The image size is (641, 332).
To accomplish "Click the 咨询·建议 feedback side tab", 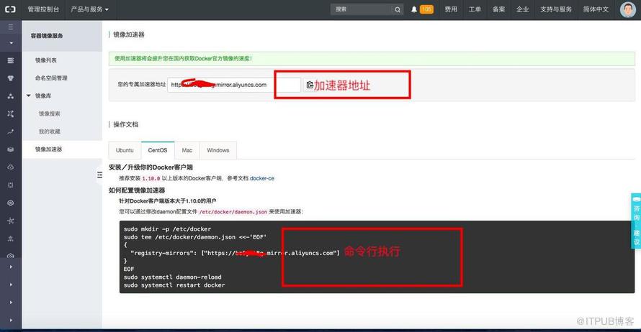I will pos(636,221).
